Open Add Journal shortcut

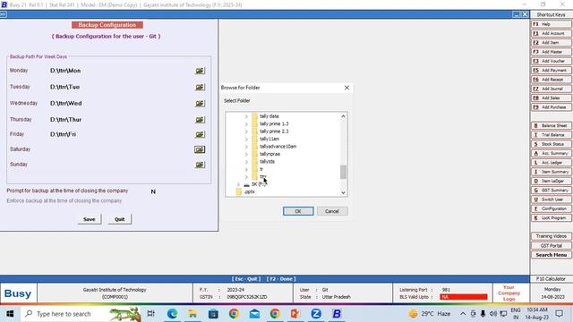tap(552, 89)
